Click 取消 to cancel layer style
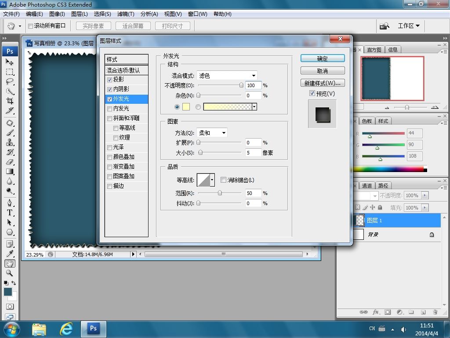Image resolution: width=450 pixels, height=338 pixels. (323, 71)
